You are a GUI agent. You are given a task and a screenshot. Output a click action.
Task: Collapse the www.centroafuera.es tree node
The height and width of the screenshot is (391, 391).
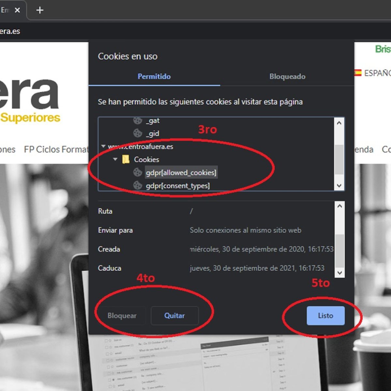tap(103, 146)
